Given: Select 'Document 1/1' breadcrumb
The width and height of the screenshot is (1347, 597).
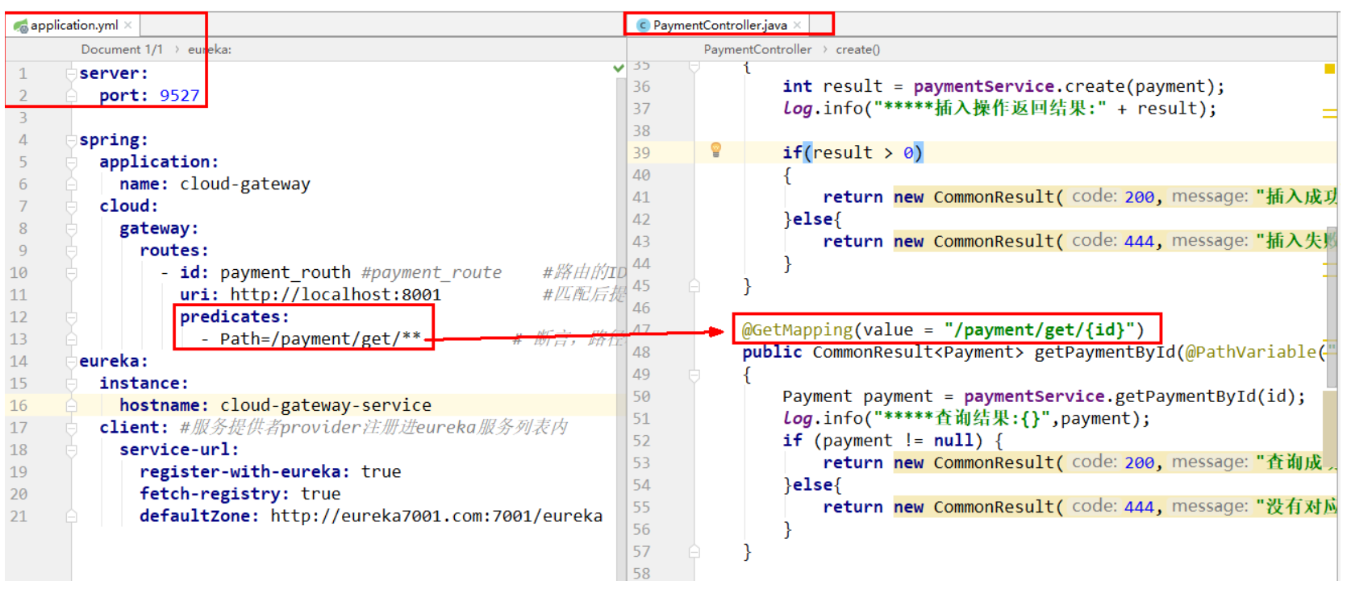Looking at the screenshot, I should (x=122, y=49).
